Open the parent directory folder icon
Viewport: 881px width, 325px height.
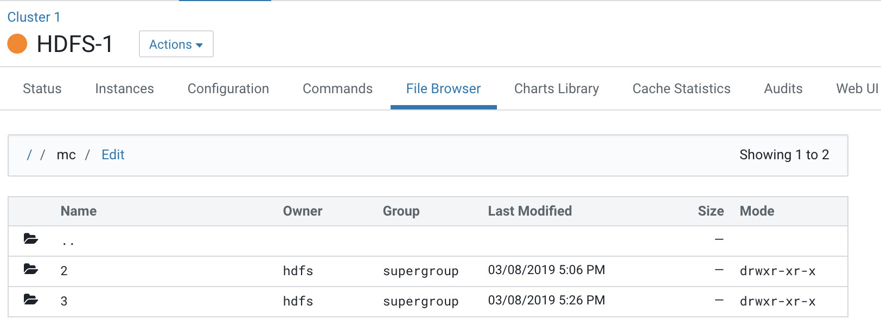point(31,239)
